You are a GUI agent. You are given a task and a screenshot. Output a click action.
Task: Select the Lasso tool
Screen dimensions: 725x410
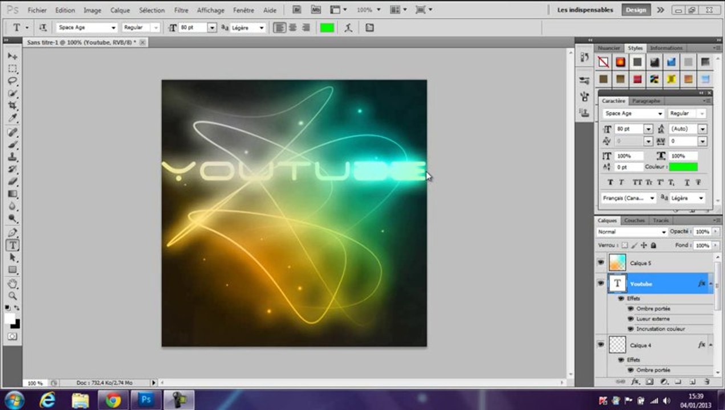(13, 81)
